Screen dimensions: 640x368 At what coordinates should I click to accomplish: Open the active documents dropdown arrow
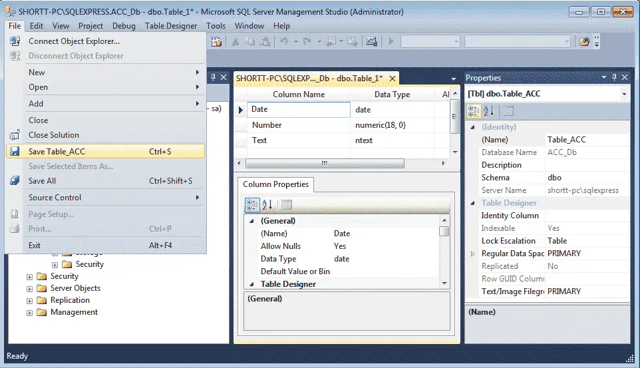(x=454, y=79)
